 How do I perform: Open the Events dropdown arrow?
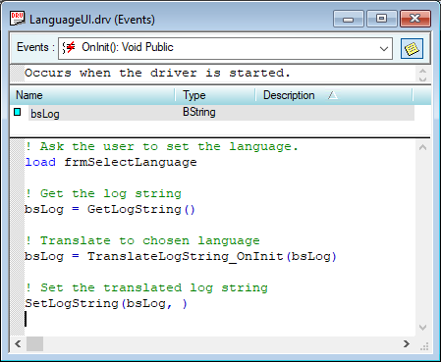tap(384, 49)
